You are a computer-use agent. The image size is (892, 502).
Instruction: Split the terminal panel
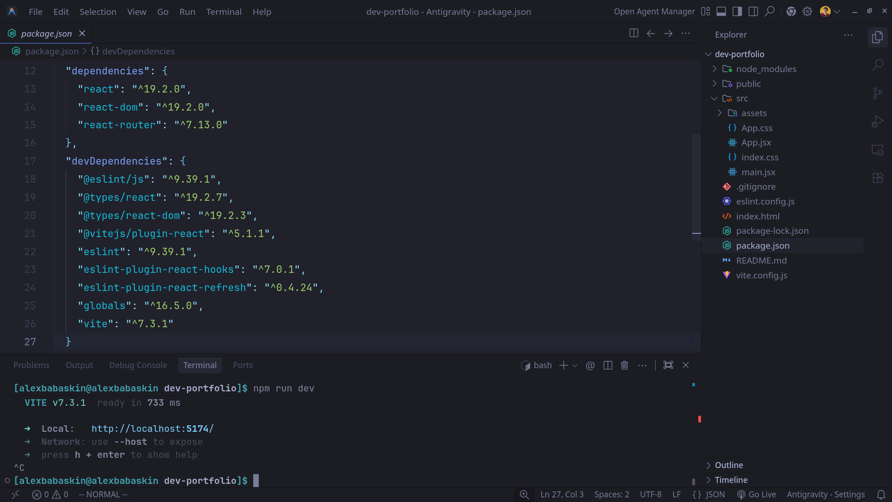(x=608, y=365)
